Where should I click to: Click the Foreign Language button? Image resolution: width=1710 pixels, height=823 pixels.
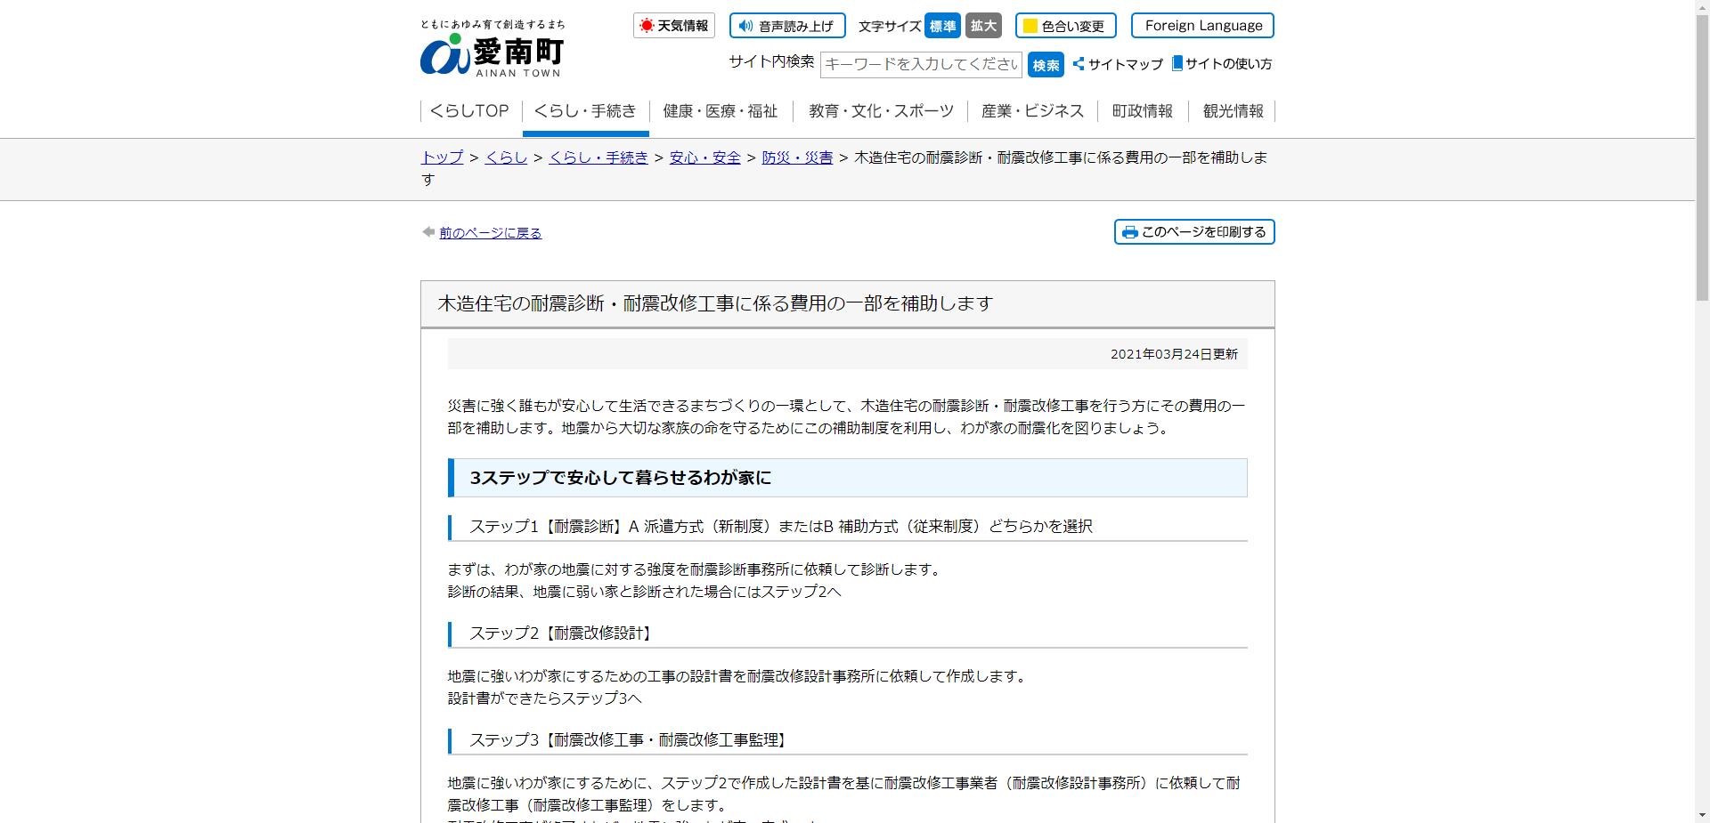point(1202,26)
